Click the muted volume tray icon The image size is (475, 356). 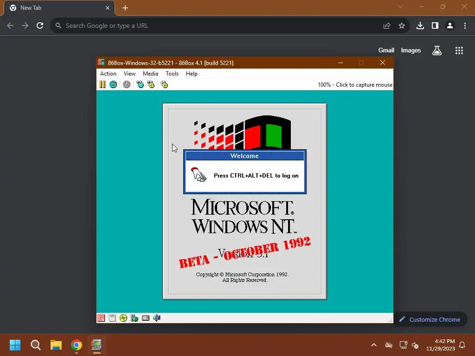pos(415,345)
